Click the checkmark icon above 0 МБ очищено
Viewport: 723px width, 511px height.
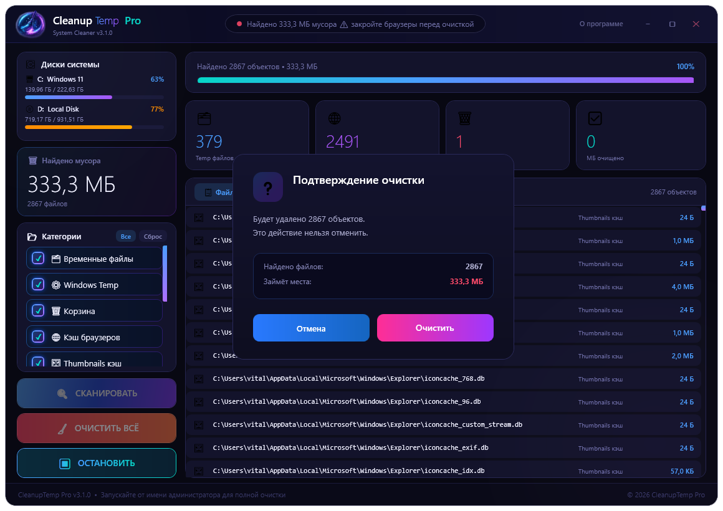[595, 118]
